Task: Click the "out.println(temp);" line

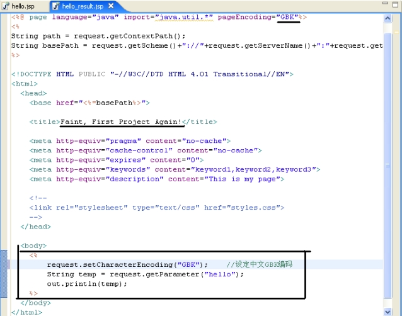Action: click(x=87, y=284)
